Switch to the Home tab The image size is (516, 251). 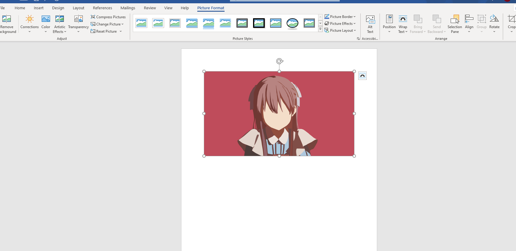(20, 8)
